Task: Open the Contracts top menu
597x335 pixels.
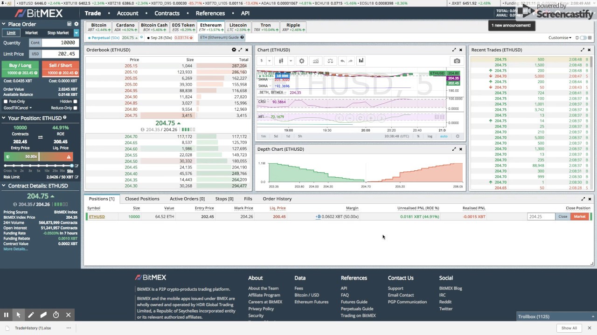Action: [167, 13]
